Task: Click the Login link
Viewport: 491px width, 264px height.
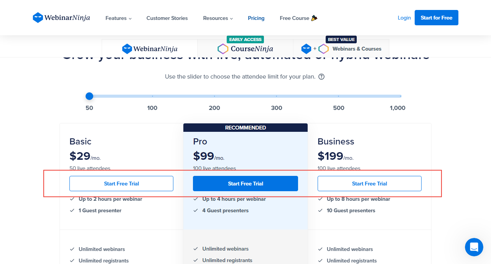Action: coord(404,18)
